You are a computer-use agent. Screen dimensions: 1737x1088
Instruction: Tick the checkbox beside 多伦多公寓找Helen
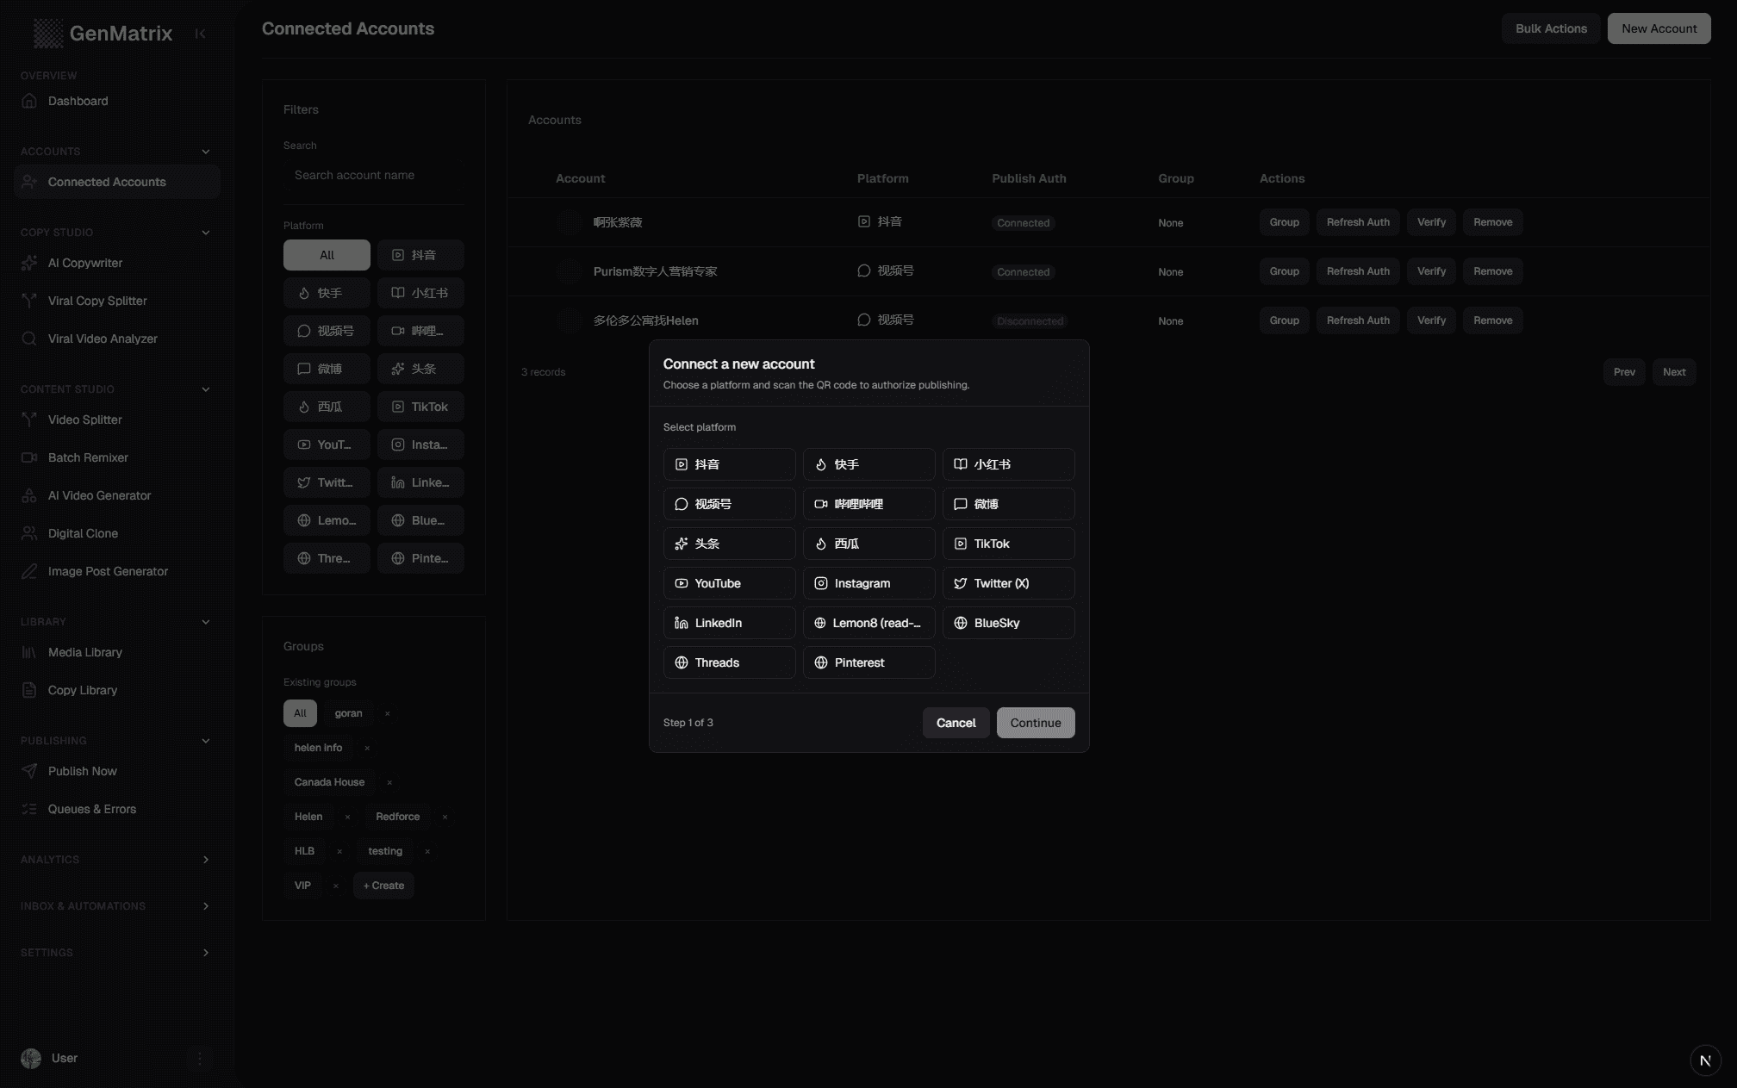tap(569, 320)
